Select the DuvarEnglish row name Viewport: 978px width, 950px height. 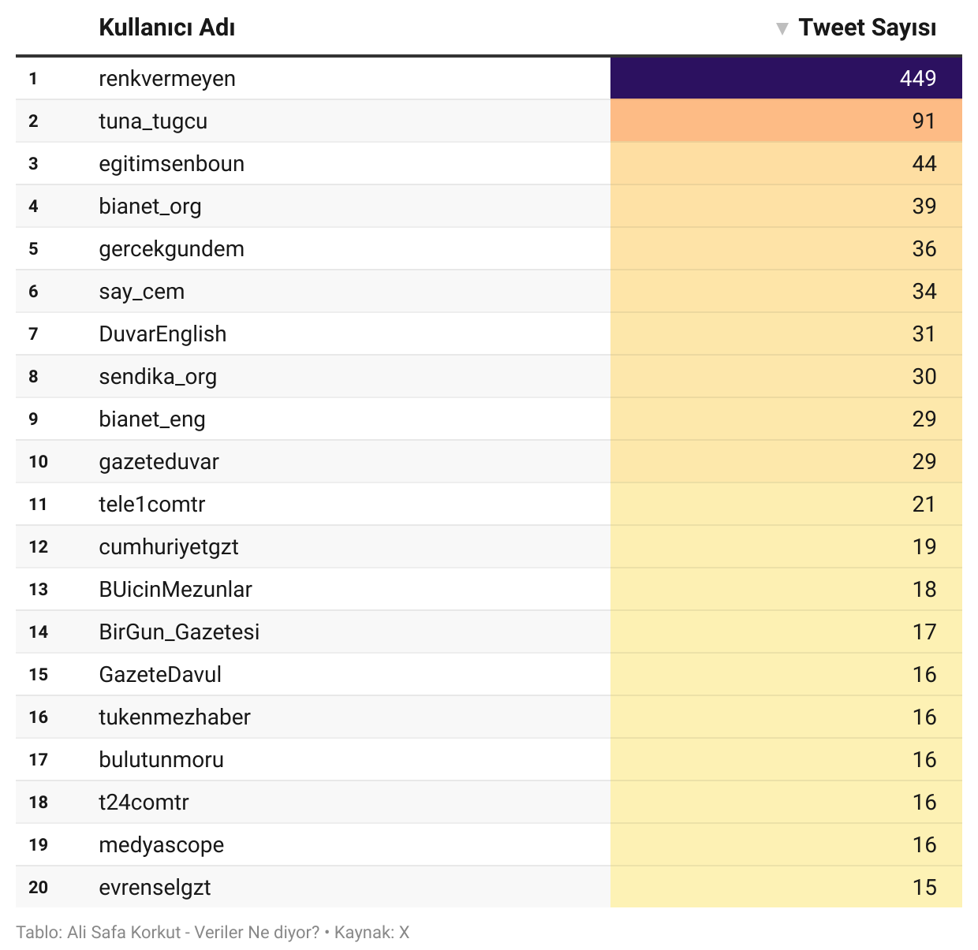click(162, 334)
